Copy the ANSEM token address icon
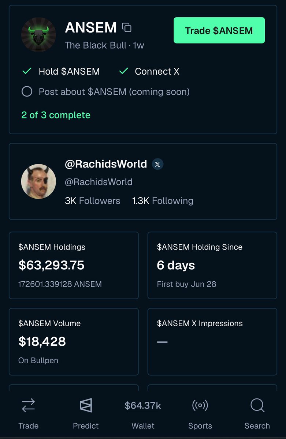The height and width of the screenshot is (439, 286). pos(127,27)
